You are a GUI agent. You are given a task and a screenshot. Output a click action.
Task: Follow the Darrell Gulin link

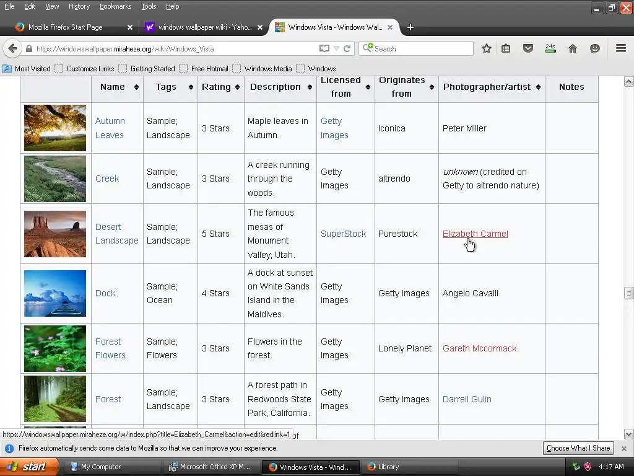(x=467, y=399)
